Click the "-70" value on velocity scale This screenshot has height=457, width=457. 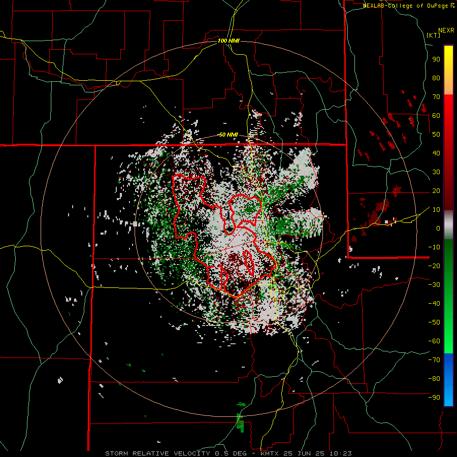click(x=434, y=360)
